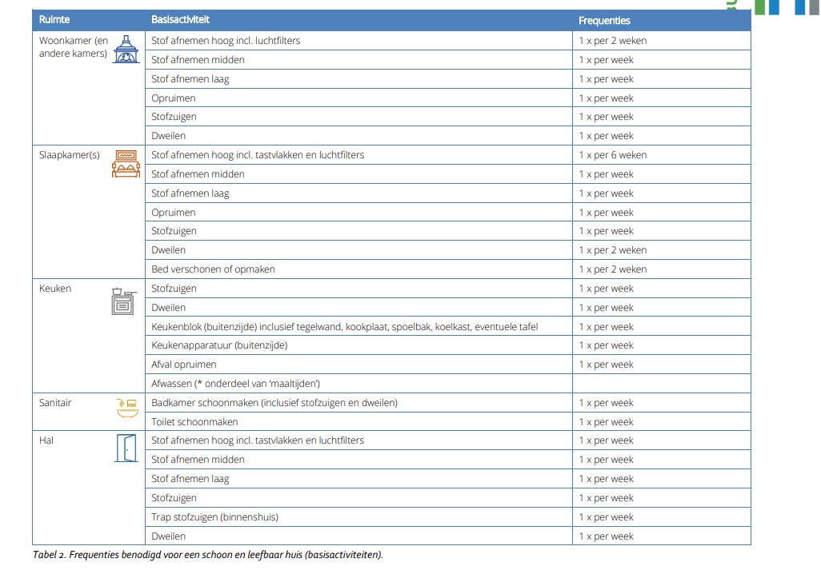Select the 'Toilet schoonmaken' cell
The height and width of the screenshot is (578, 821).
tap(194, 422)
